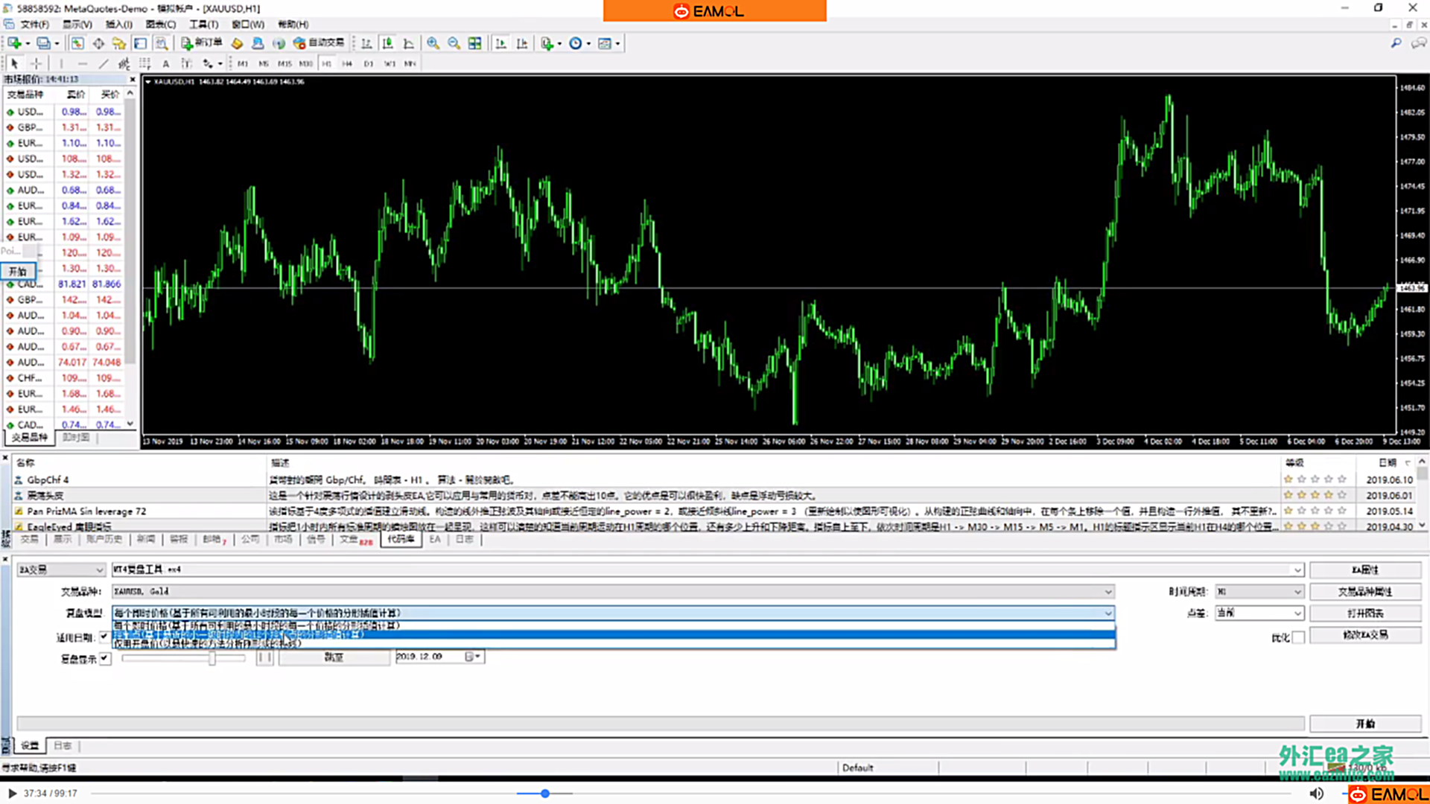Click the pause button beside speed slider
Viewport: 1430px width, 804px height.
[x=264, y=657]
